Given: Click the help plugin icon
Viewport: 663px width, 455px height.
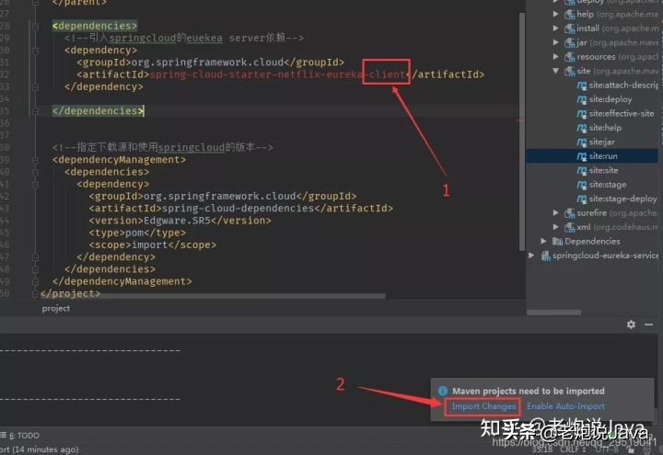Looking at the screenshot, I should 569,15.
